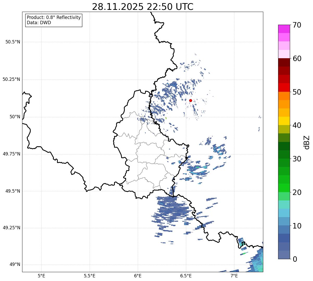The width and height of the screenshot is (313, 281).
Task: Click the 49°N latitude label
Action: tap(15, 265)
